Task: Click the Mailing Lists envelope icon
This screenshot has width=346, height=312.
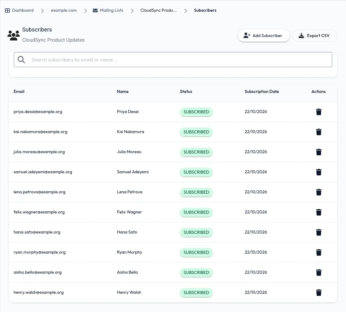Action: [x=95, y=11]
